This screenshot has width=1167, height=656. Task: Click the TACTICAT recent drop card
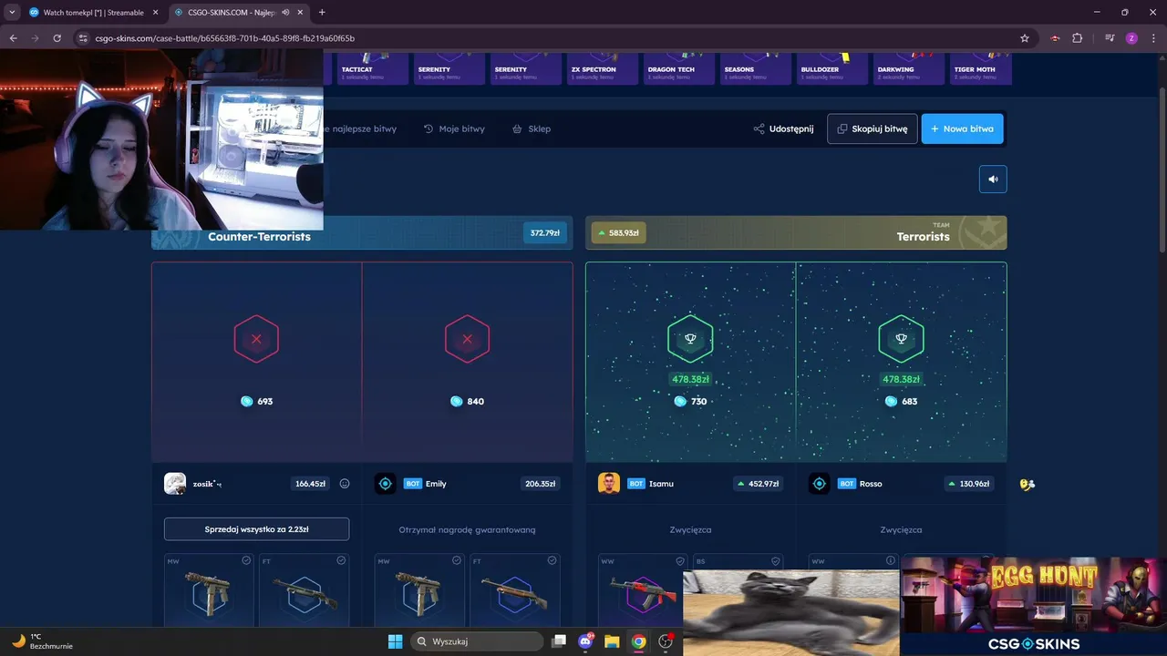pyautogui.click(x=372, y=68)
